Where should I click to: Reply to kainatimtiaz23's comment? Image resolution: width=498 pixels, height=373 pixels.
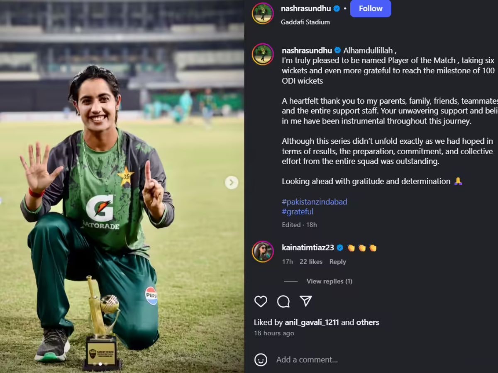pos(337,262)
